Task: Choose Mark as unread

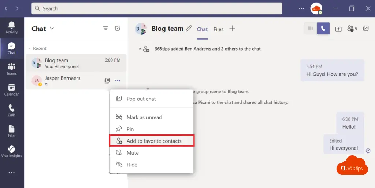Action: [151, 117]
